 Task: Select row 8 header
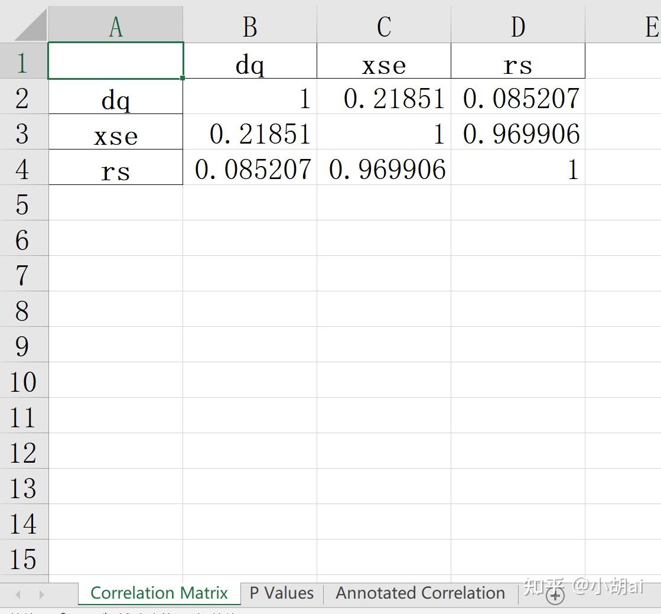[x=24, y=309]
